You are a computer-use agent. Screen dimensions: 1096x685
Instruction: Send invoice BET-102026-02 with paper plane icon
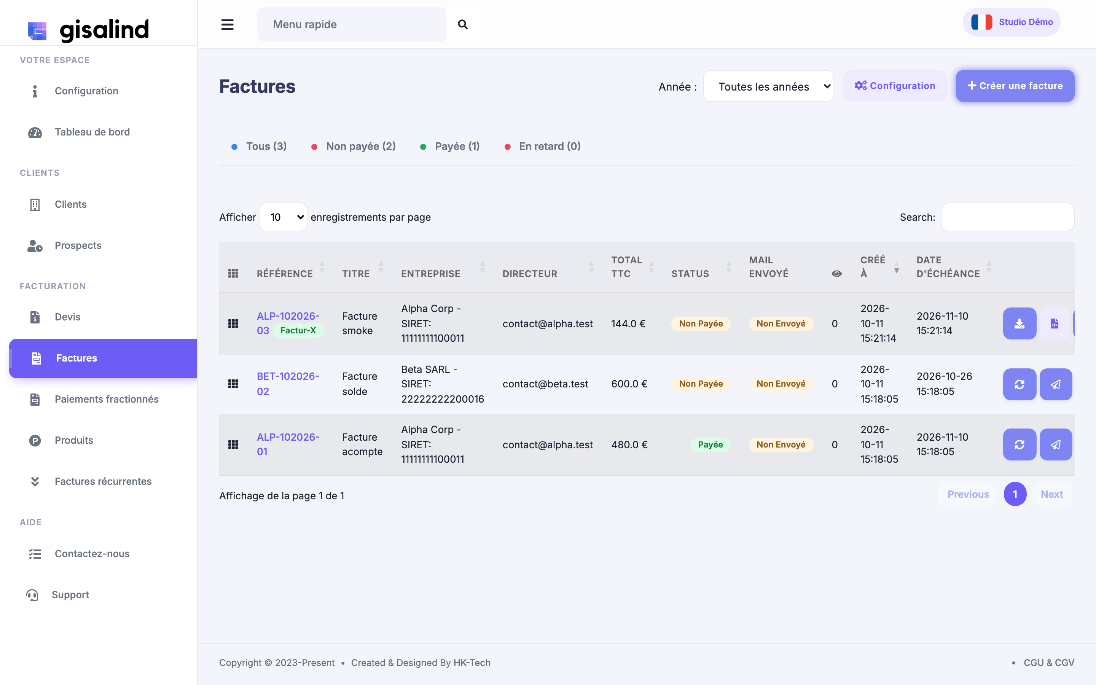(1056, 384)
